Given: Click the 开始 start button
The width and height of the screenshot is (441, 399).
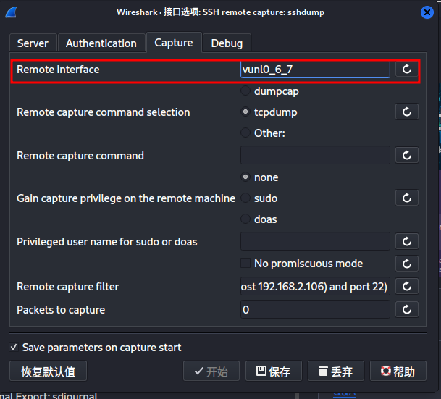Looking at the screenshot, I should click(211, 371).
